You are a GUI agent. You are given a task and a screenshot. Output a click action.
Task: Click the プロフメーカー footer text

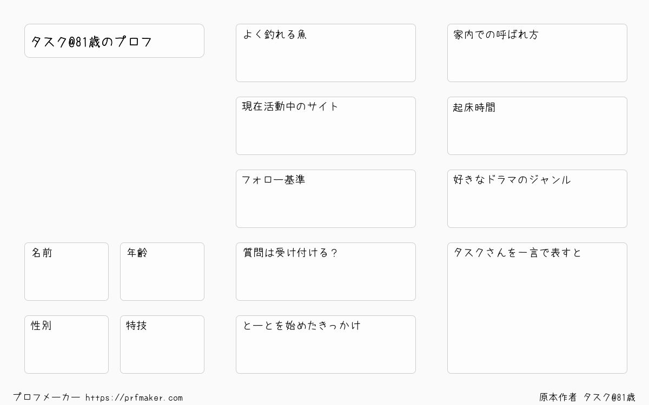[47, 397]
